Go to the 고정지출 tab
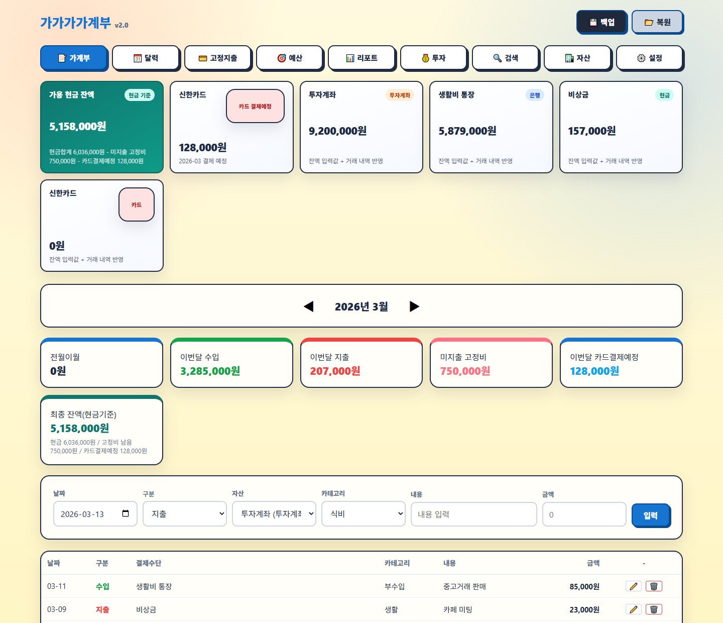The width and height of the screenshot is (723, 623). tap(217, 58)
